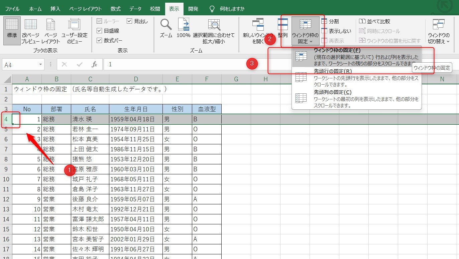Set zoom to 100%
Viewport: 459px width, 259px height.
pos(184,28)
